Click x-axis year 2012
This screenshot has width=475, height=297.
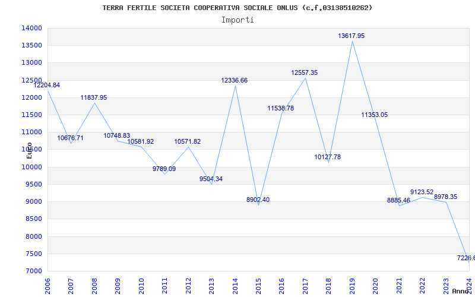[x=188, y=286]
